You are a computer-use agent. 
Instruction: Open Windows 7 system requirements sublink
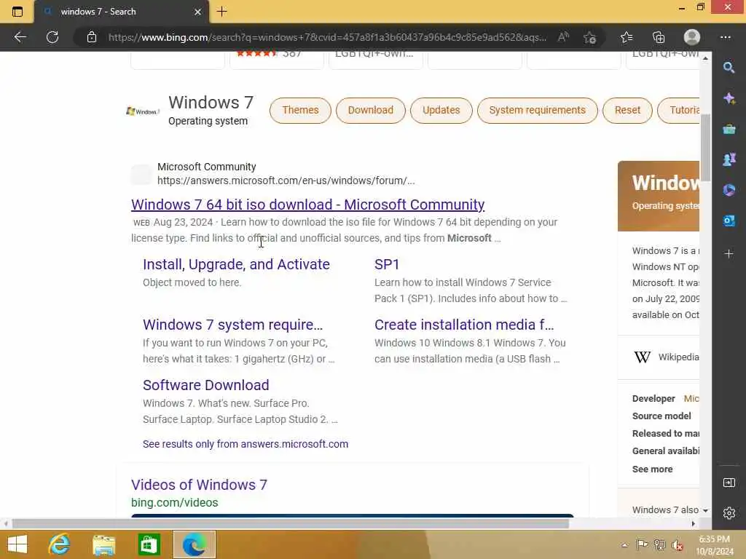click(x=232, y=325)
